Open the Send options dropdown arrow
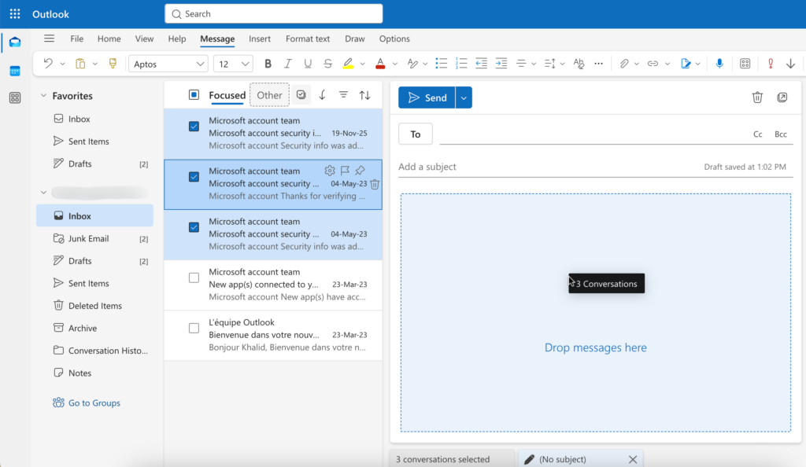Viewport: 806px width, 467px height. [464, 97]
